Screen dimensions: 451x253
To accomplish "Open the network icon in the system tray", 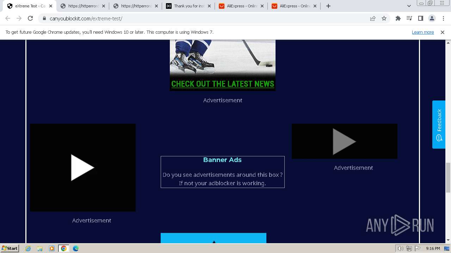I will 409,248.
